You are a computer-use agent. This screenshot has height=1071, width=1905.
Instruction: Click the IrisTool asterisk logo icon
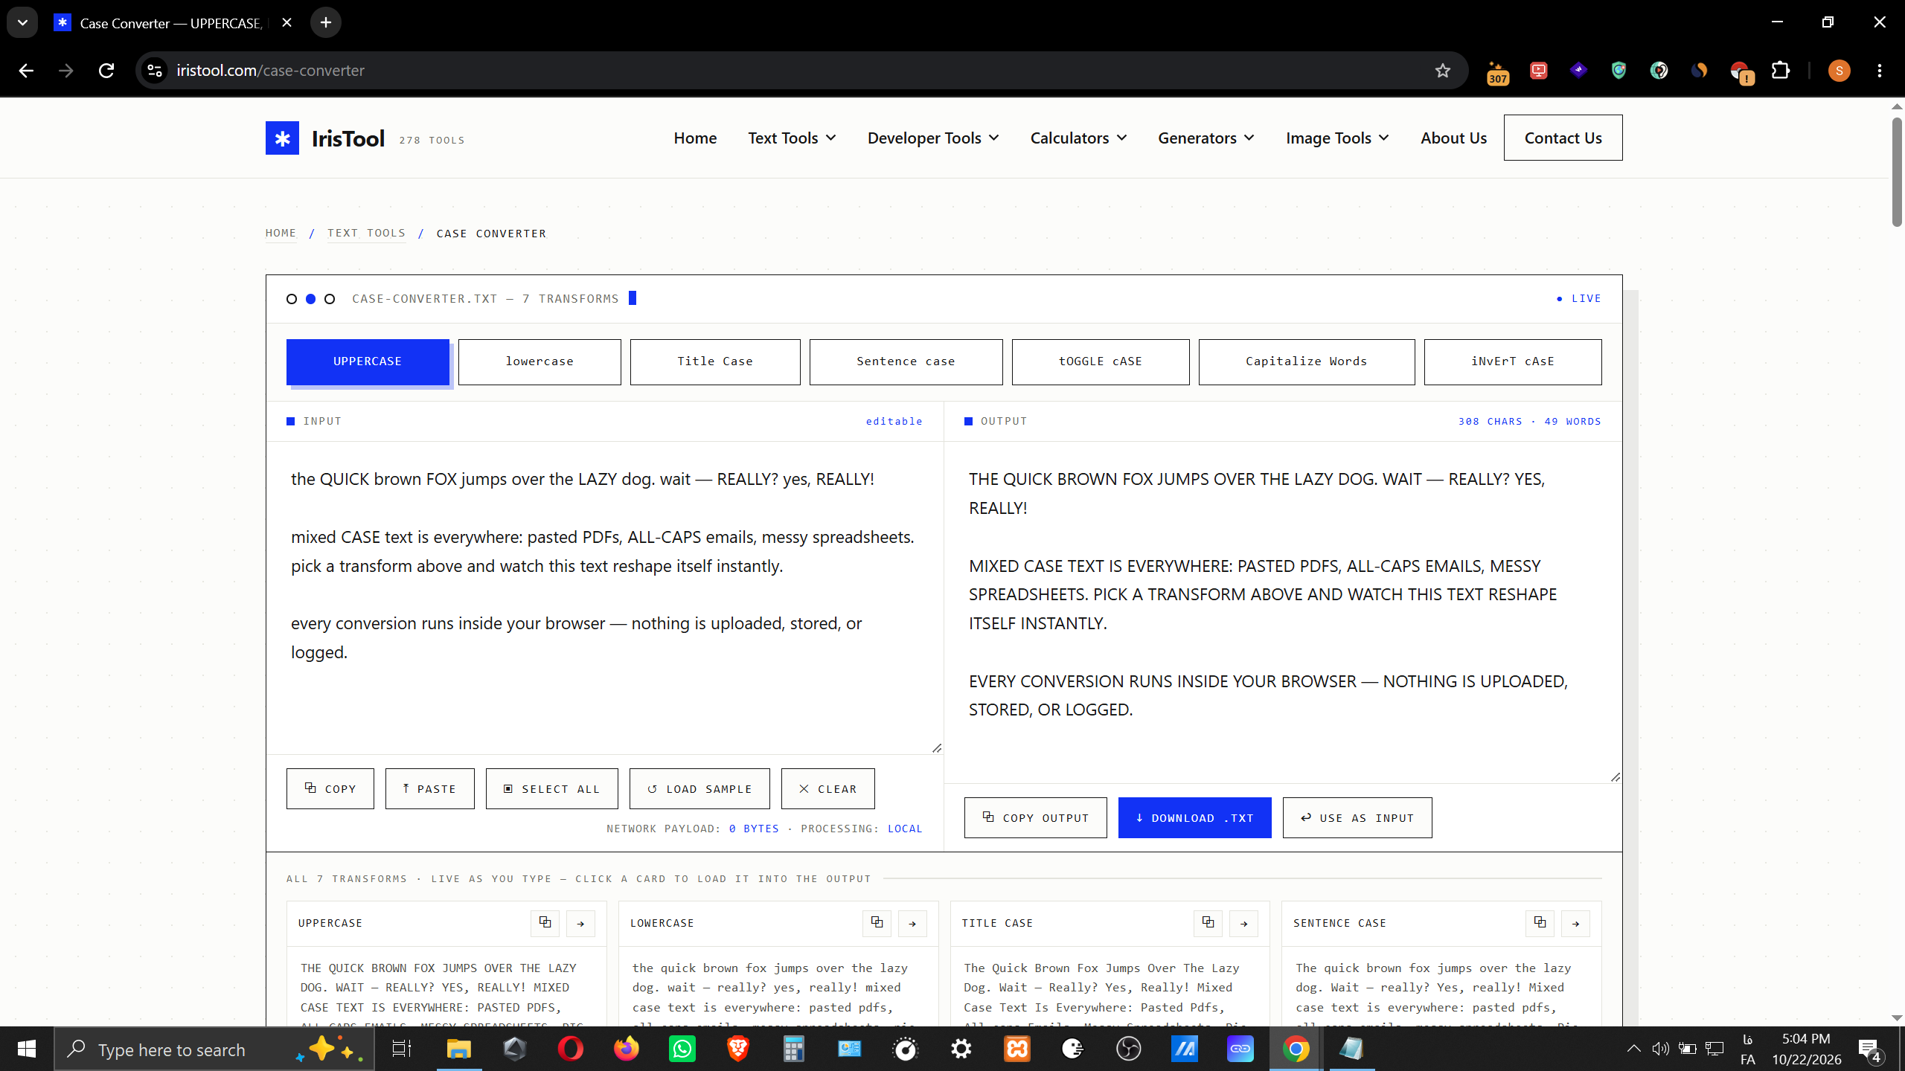coord(282,138)
